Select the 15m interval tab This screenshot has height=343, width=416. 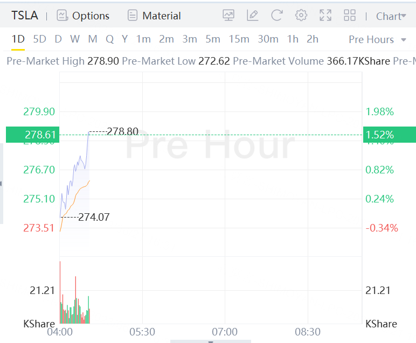(239, 39)
